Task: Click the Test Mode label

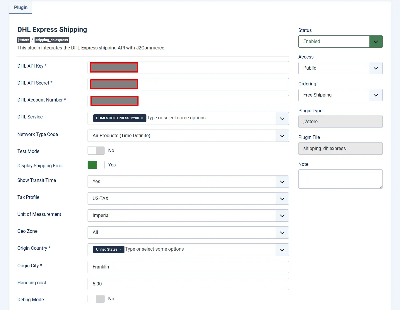Action: click(x=28, y=151)
